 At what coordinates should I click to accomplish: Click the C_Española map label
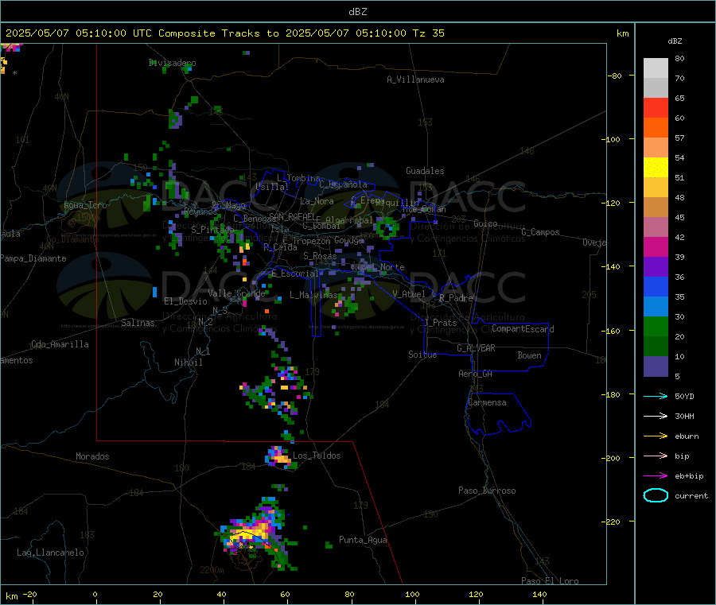343,184
